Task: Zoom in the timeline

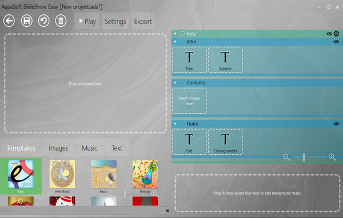Action: [332, 157]
